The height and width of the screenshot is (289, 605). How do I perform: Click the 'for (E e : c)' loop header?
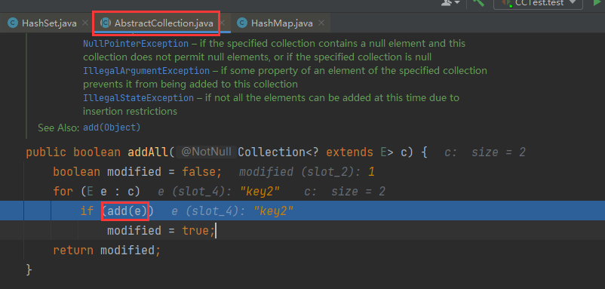coord(97,192)
